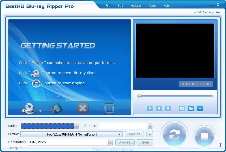Expand the open disc dropdown arrow
This screenshot has width=226, height=152.
tap(40, 111)
